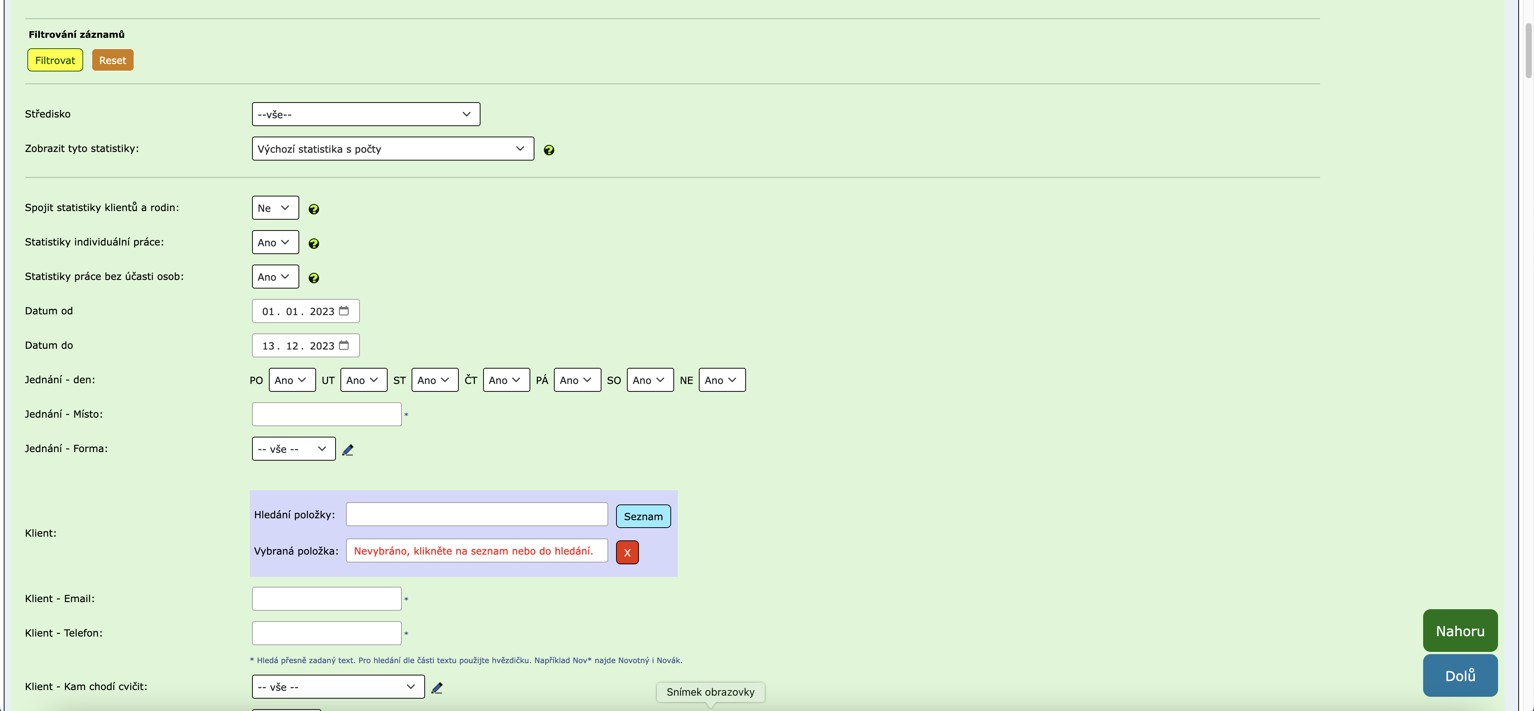Open Jednání - Forma dropdown

click(293, 449)
